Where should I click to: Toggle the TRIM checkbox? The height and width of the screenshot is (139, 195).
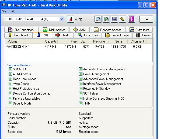click(81, 103)
